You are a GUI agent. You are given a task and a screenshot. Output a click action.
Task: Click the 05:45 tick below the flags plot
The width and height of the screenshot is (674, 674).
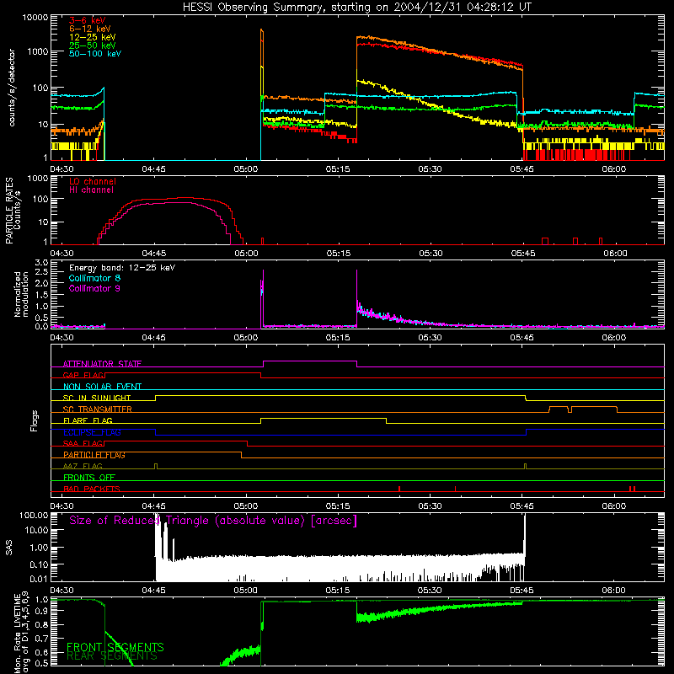pos(522,506)
